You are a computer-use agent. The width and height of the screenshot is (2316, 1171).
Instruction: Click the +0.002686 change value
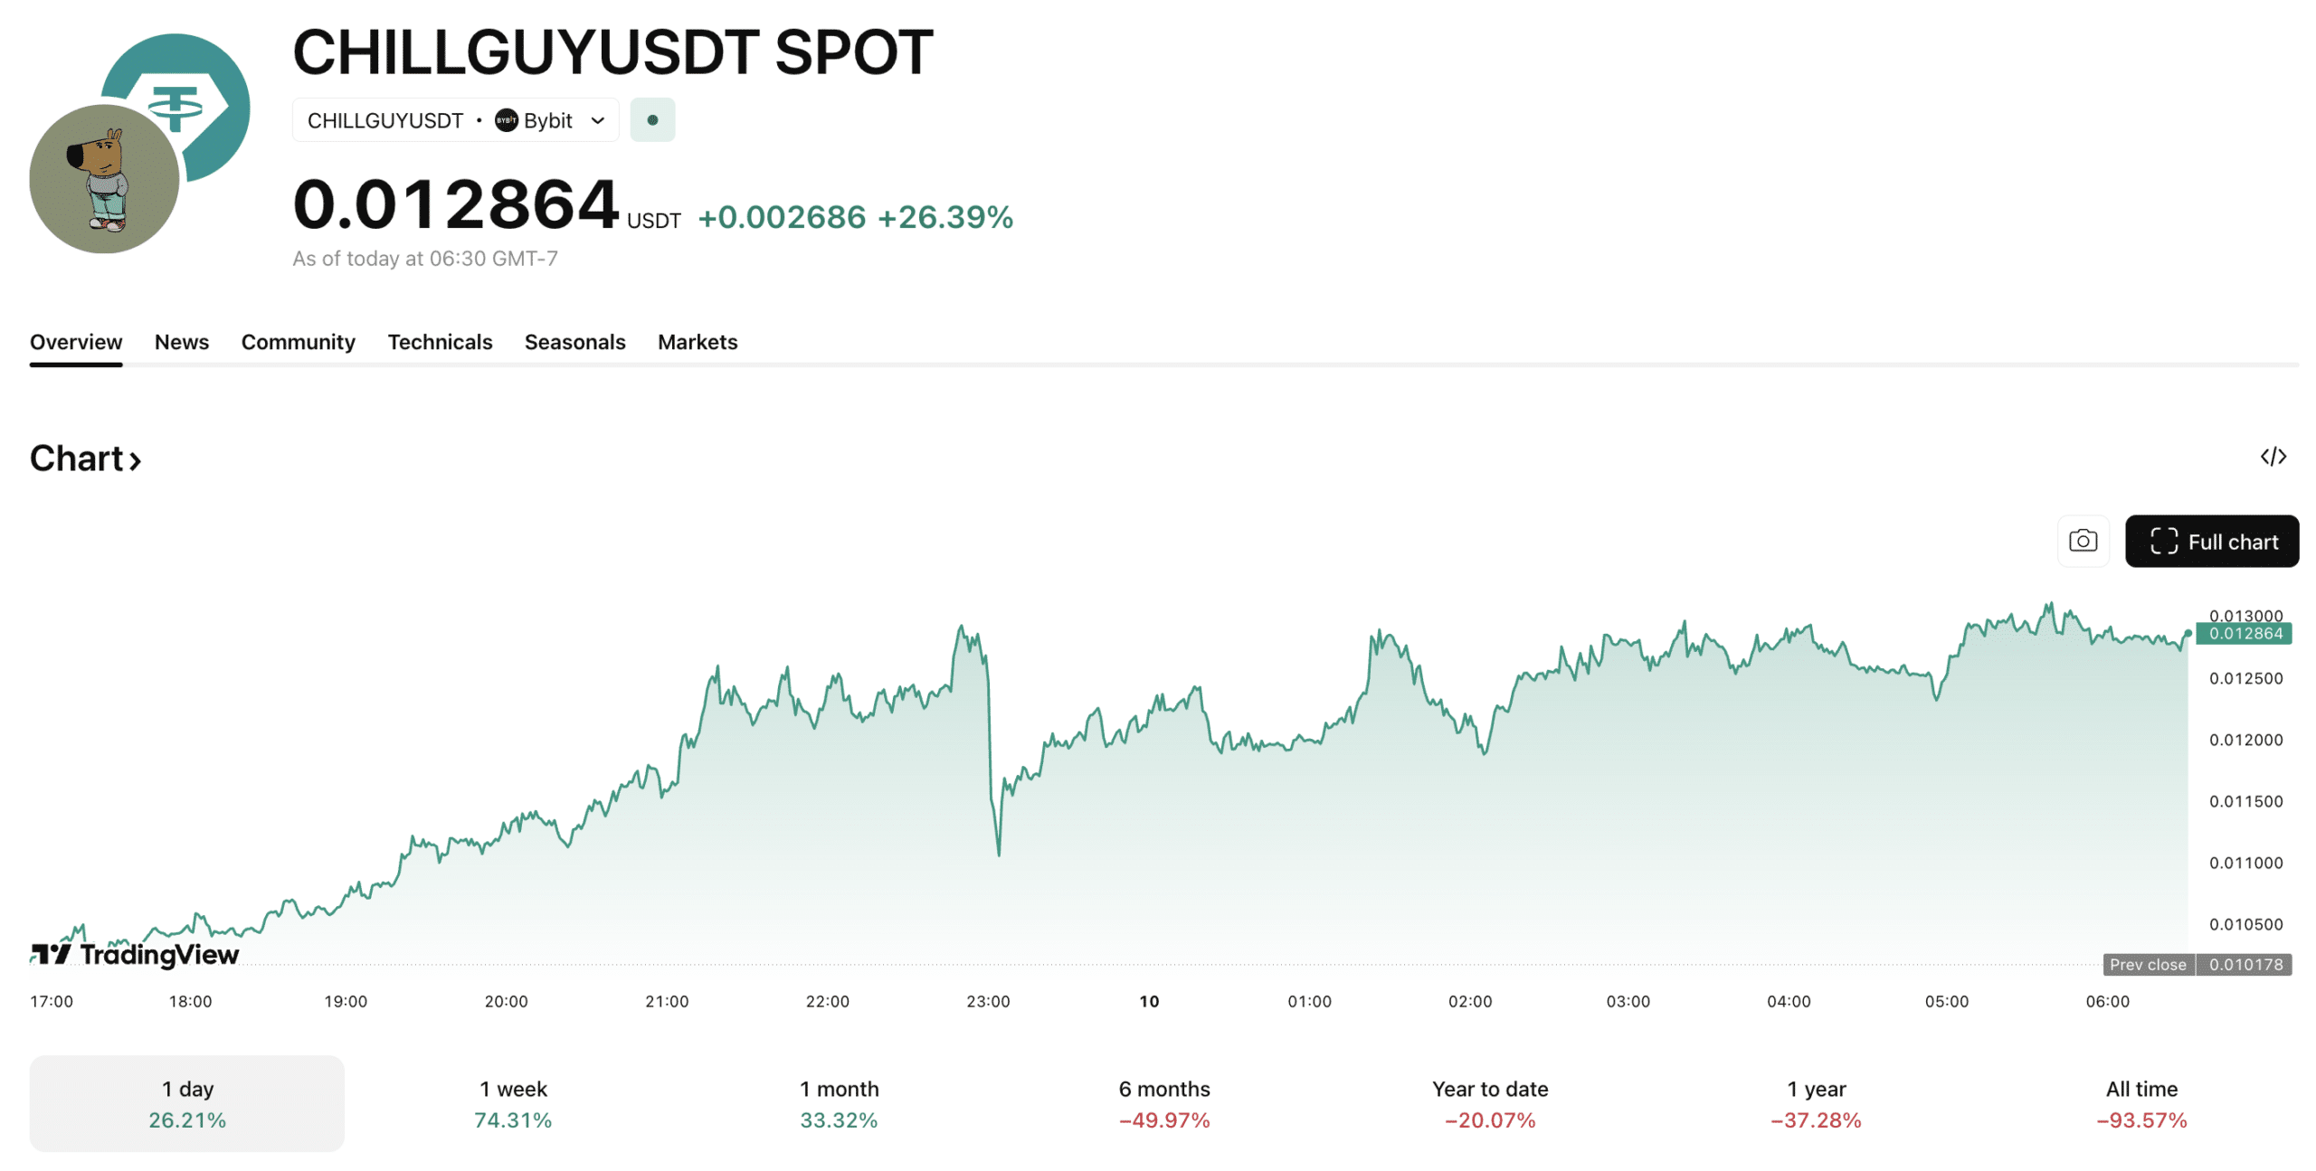coord(782,217)
